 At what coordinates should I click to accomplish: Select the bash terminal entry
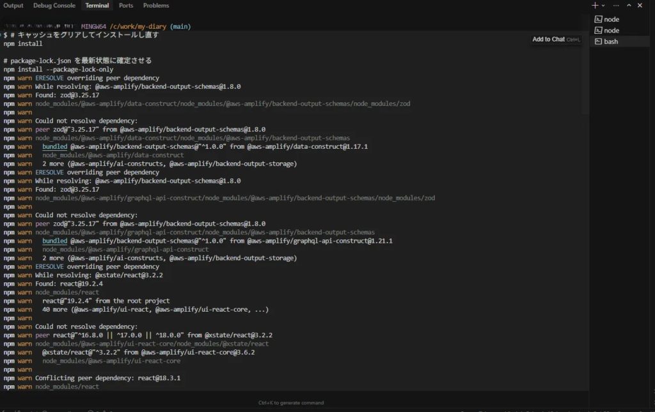(620, 42)
